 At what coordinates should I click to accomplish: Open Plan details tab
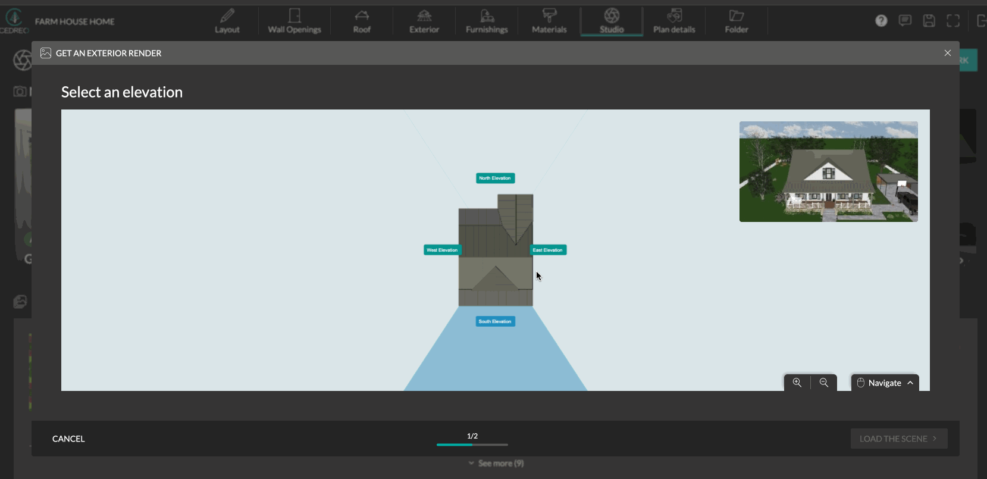[674, 21]
